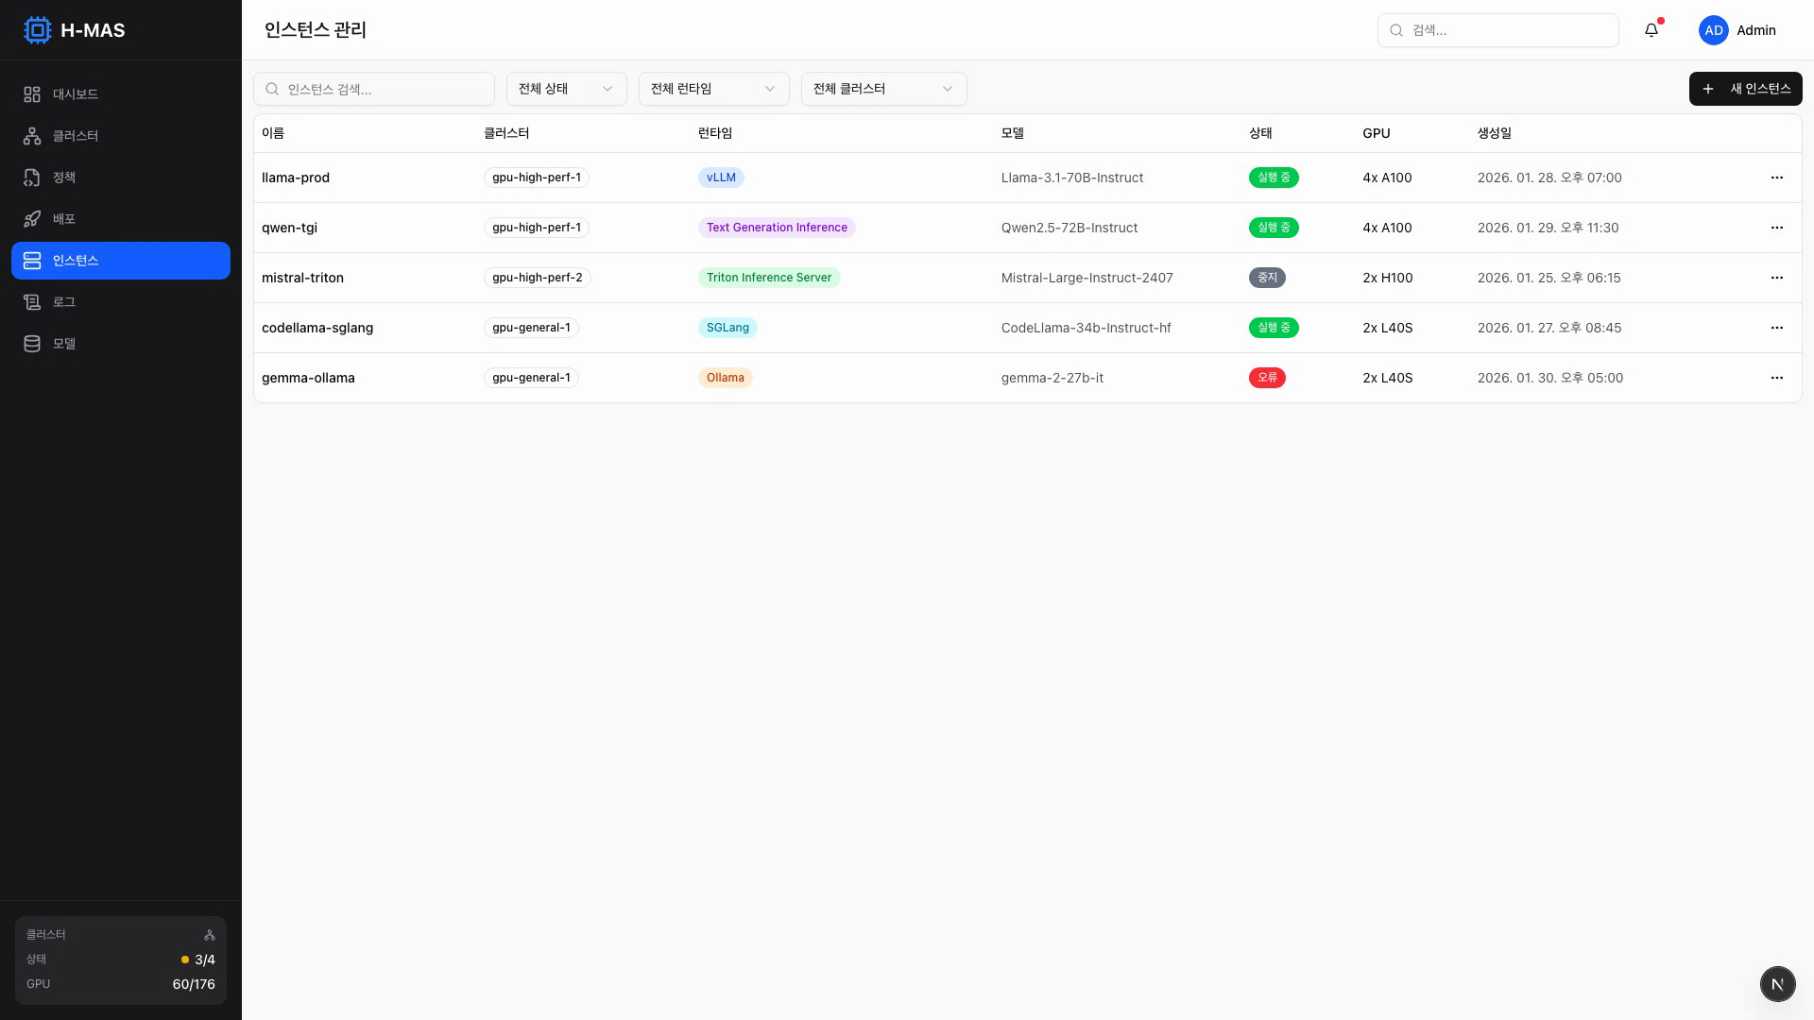
Task: Open more actions for mistral-triton row
Action: 1776,278
